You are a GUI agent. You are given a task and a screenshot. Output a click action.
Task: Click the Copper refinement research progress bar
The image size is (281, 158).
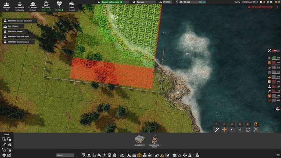point(115,2)
